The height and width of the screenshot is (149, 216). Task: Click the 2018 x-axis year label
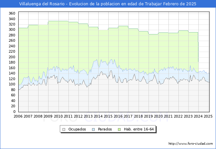click(138, 116)
